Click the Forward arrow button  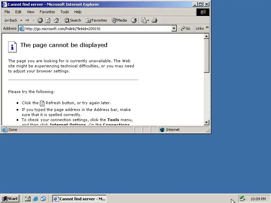tap(27, 20)
